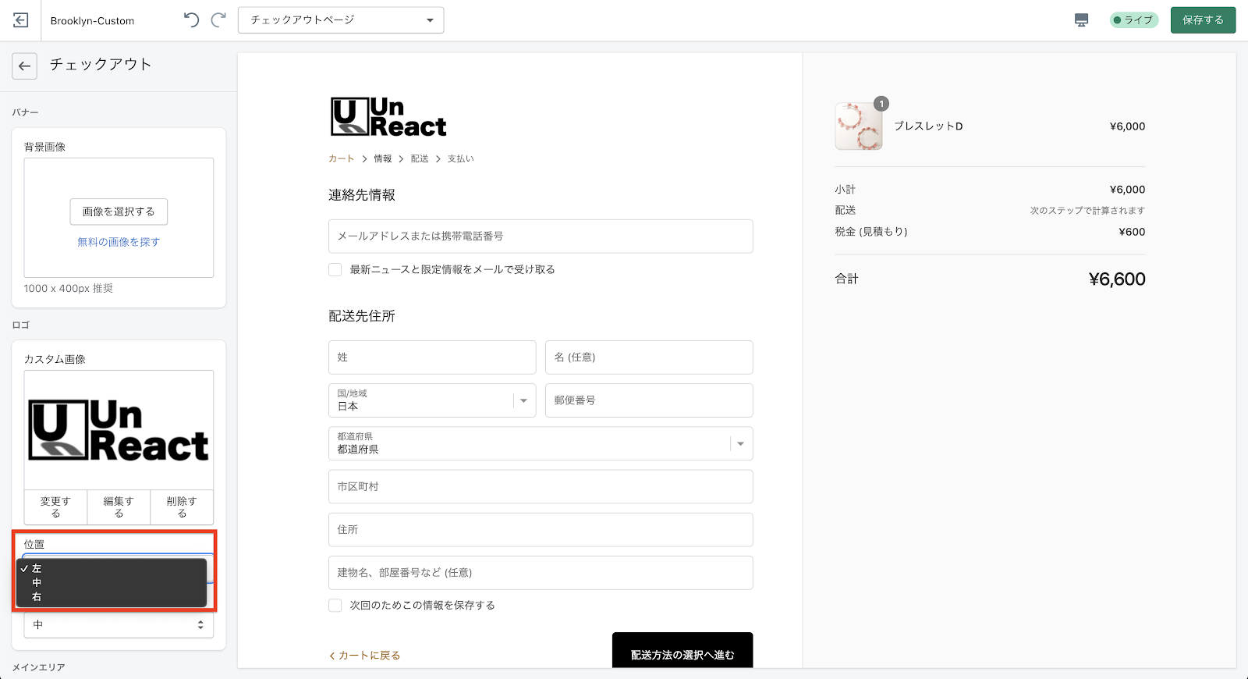Click the UnReact logo in checkout preview
This screenshot has height=679, width=1248.
[x=388, y=117]
